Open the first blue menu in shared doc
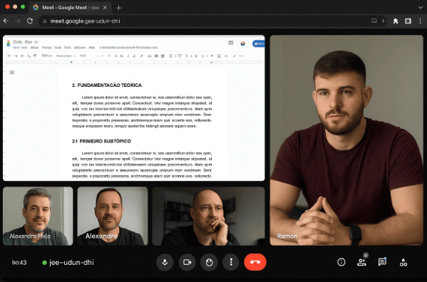The height and width of the screenshot is (282, 427). pyautogui.click(x=20, y=47)
